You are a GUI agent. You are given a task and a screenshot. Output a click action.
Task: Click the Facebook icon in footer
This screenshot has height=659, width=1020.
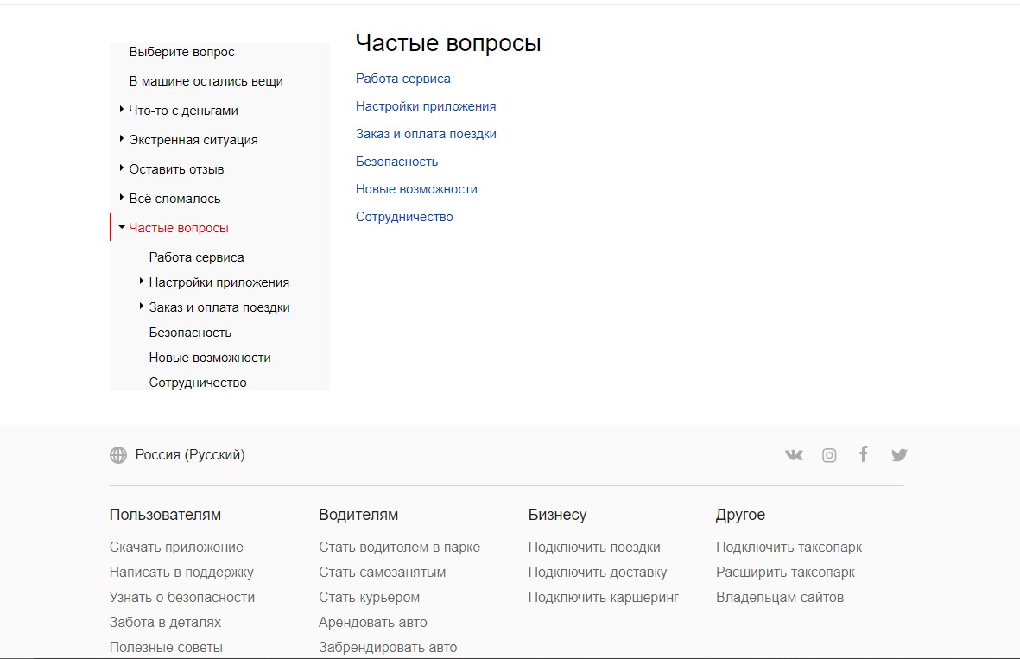click(x=863, y=454)
